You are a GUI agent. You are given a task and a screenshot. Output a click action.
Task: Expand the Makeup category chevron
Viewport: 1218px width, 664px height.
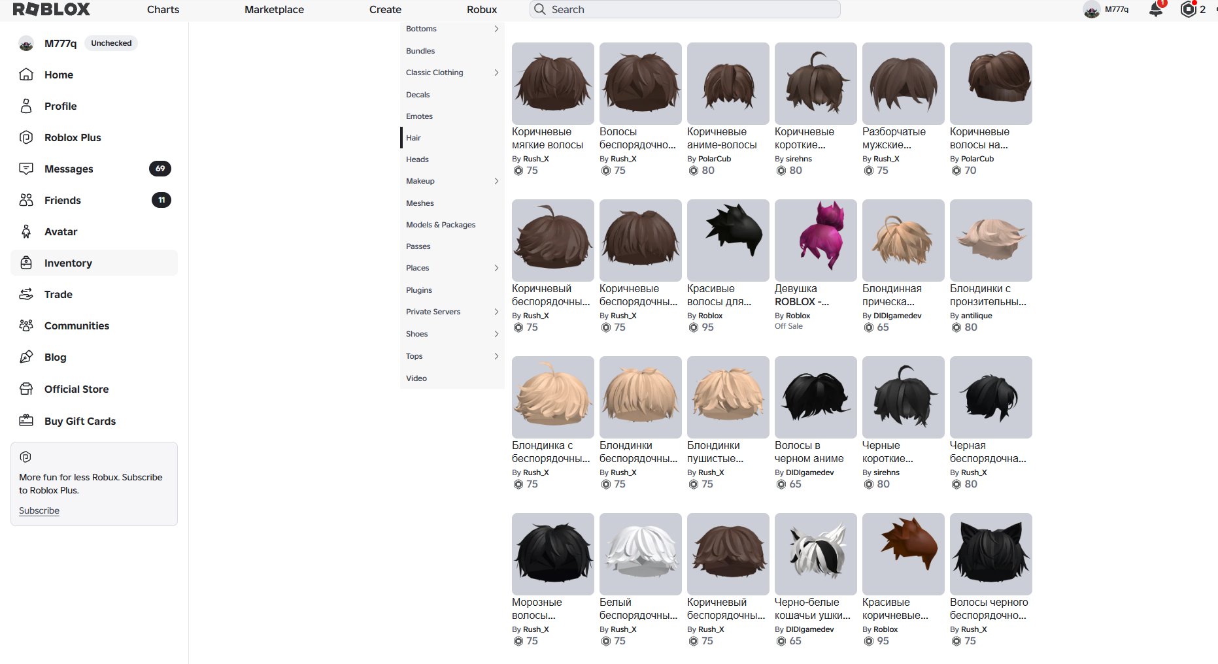496,181
